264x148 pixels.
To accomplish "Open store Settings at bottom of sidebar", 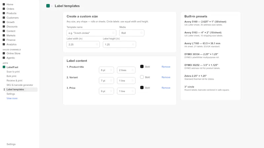I will pos(11,144).
